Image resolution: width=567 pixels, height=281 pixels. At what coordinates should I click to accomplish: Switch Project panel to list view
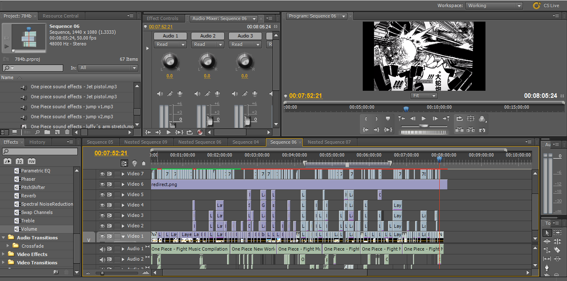5,132
